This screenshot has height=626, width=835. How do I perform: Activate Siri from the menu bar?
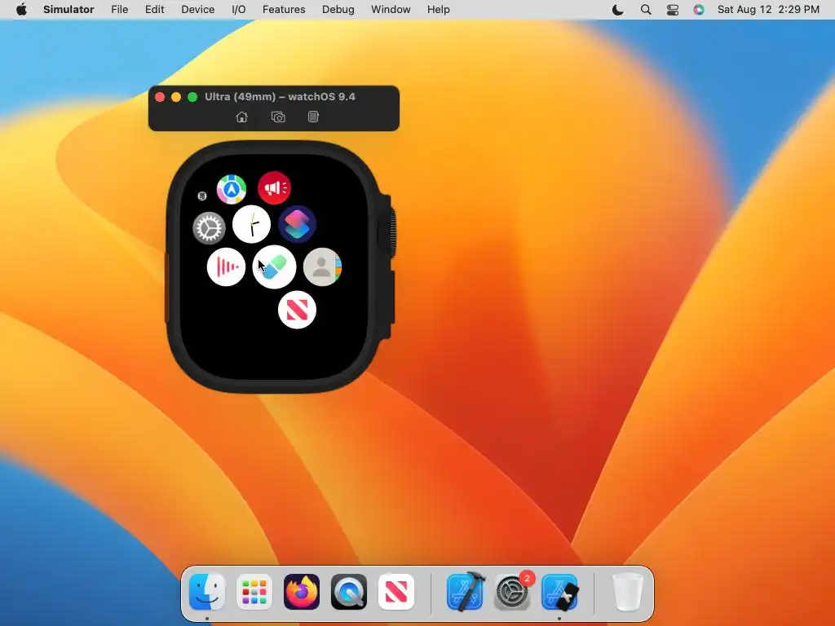699,10
